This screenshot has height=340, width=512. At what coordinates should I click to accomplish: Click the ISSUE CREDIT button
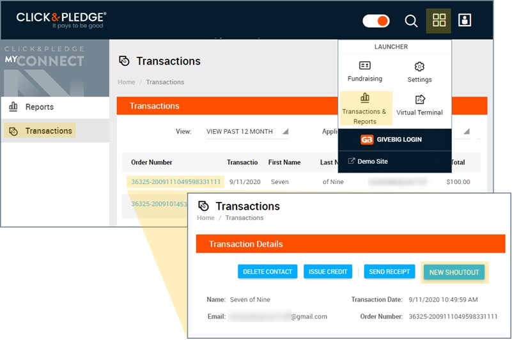click(328, 272)
